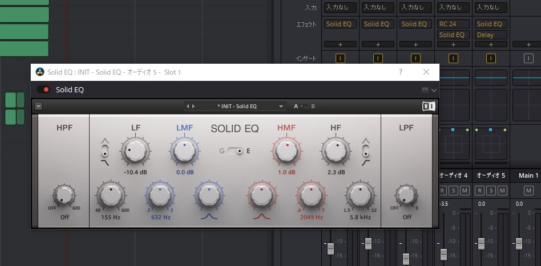
Task: Open help with the question mark button
Action: coord(400,72)
